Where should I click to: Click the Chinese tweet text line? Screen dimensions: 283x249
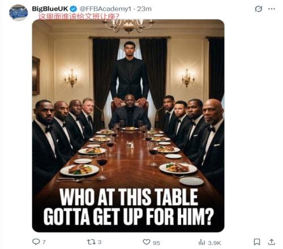79,16
